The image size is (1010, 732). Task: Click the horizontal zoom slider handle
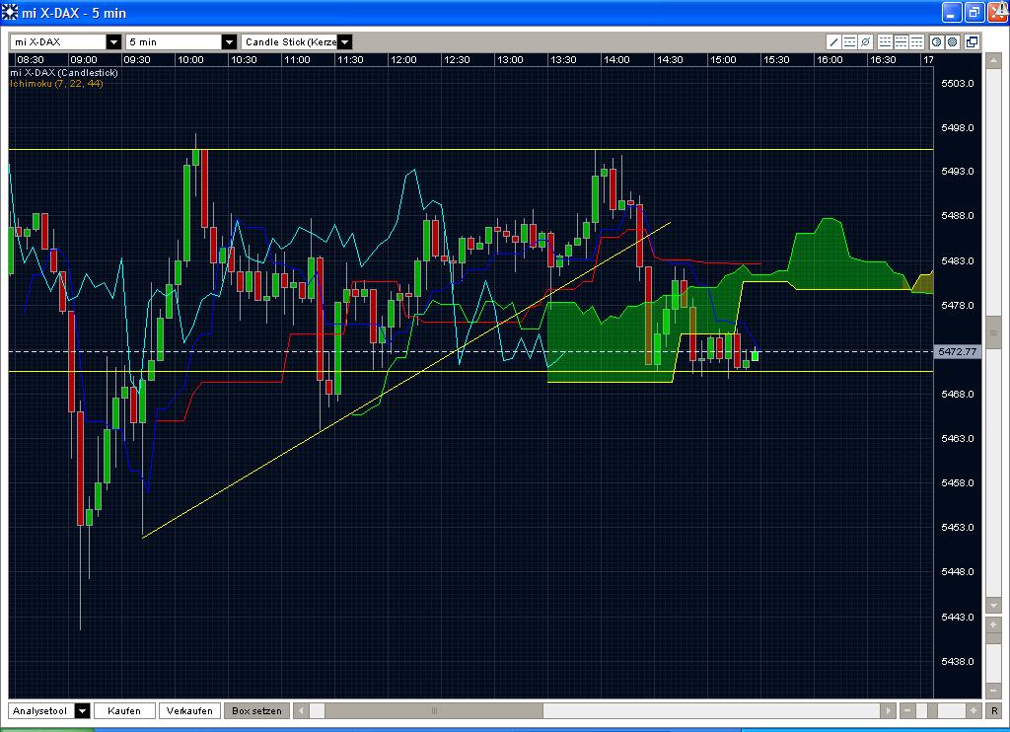tap(933, 710)
